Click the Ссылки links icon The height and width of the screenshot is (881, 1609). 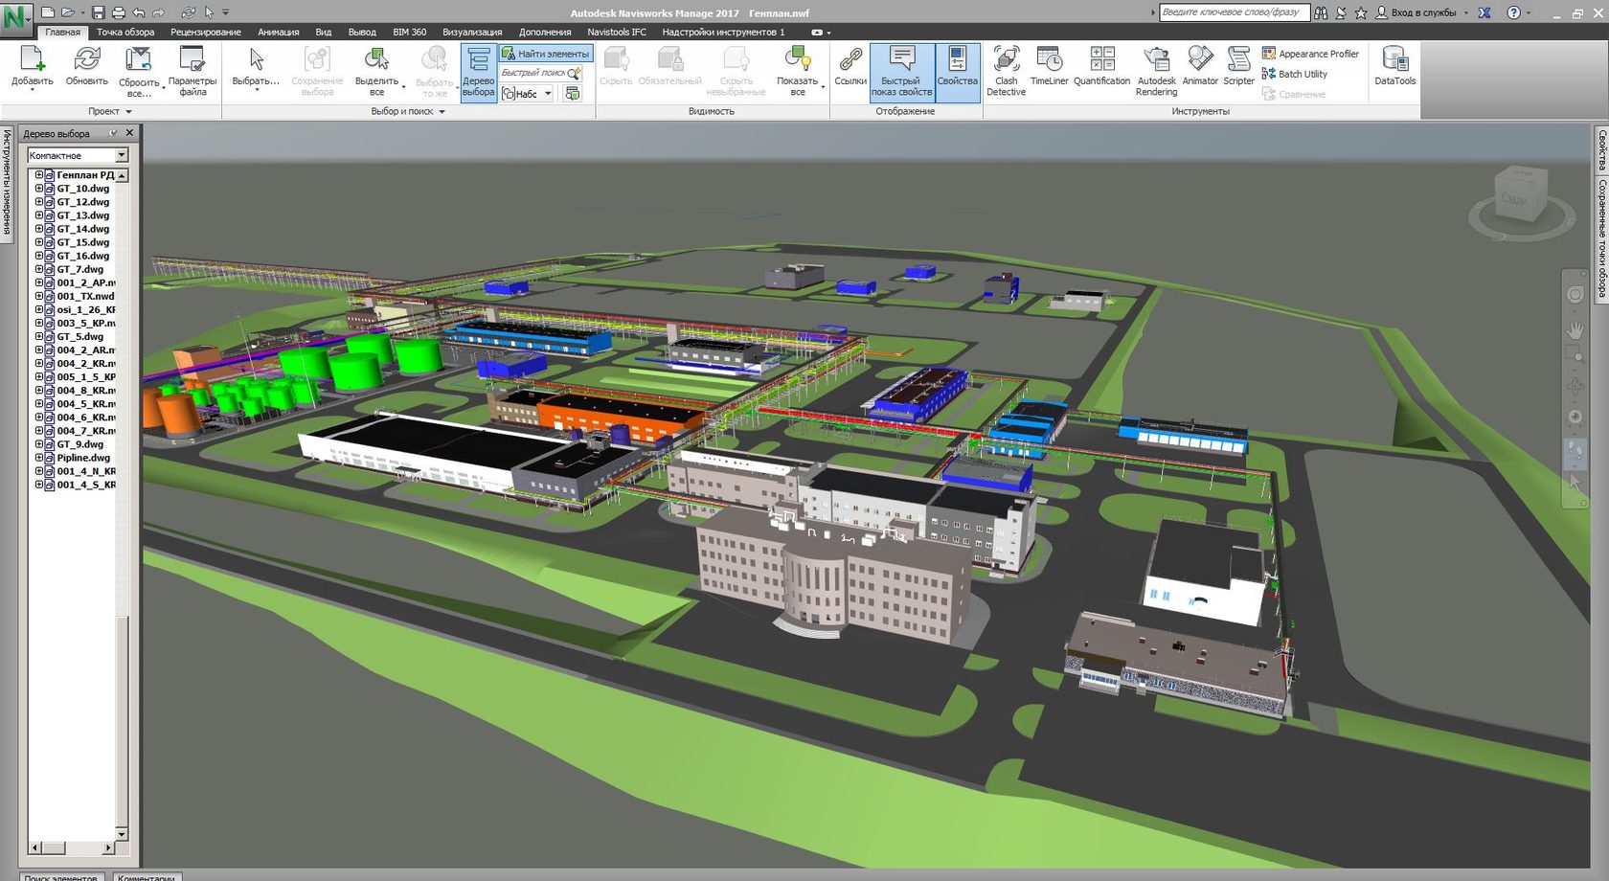pyautogui.click(x=850, y=59)
